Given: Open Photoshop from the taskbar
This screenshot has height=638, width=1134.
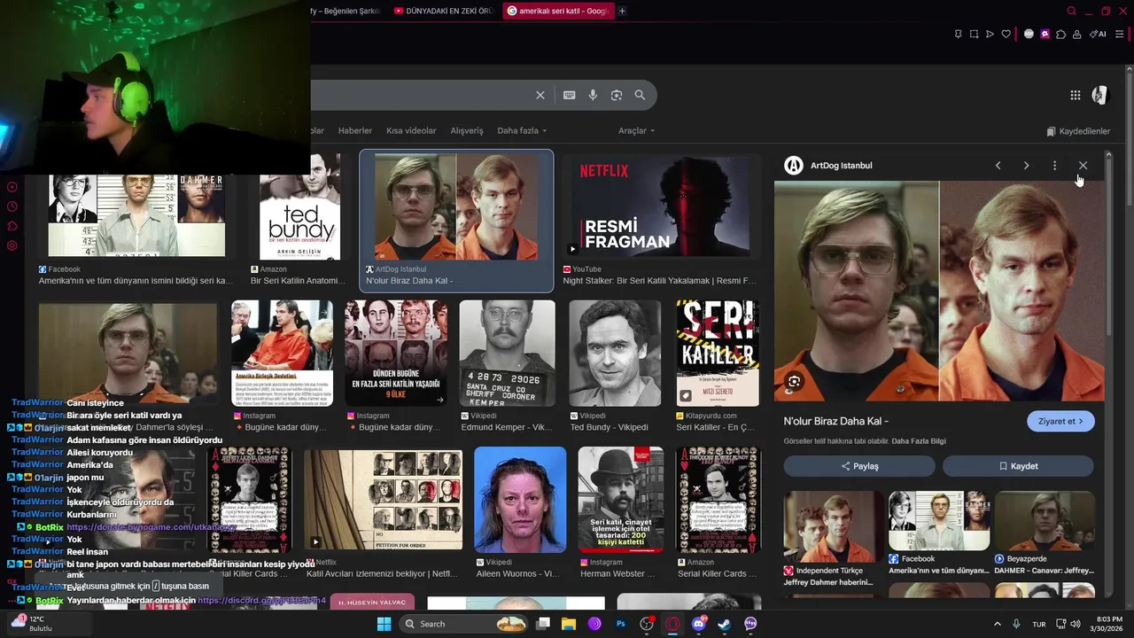Looking at the screenshot, I should coord(621,624).
